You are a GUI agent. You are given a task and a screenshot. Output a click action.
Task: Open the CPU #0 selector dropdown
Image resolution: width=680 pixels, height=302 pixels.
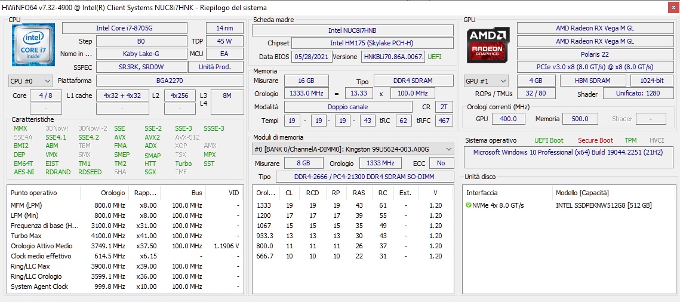point(31,81)
